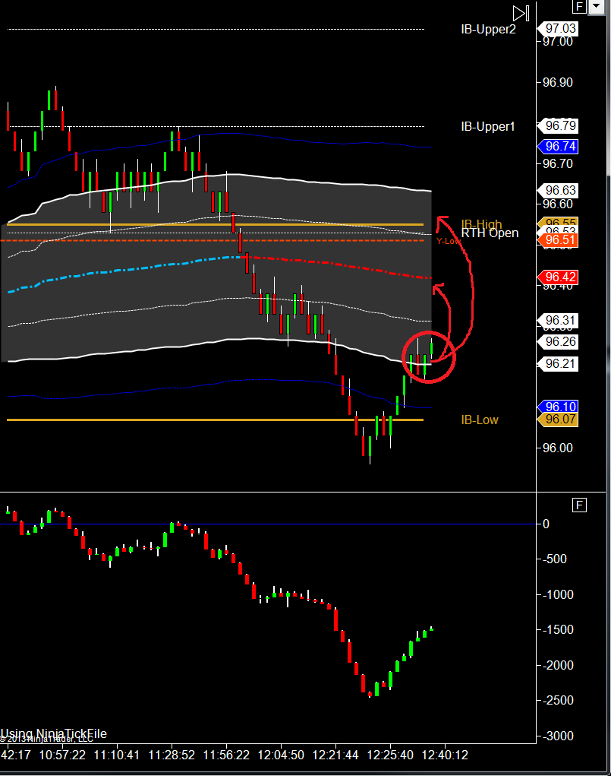Click the -500 indicator axis value

tap(554, 559)
